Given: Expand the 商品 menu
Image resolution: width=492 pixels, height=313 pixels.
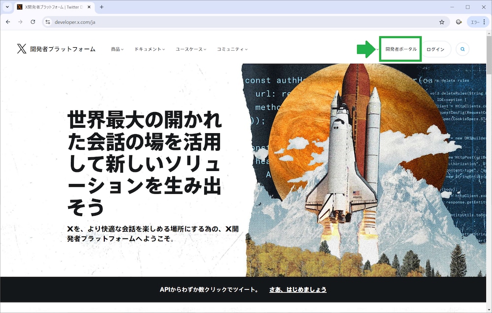Looking at the screenshot, I should (117, 49).
